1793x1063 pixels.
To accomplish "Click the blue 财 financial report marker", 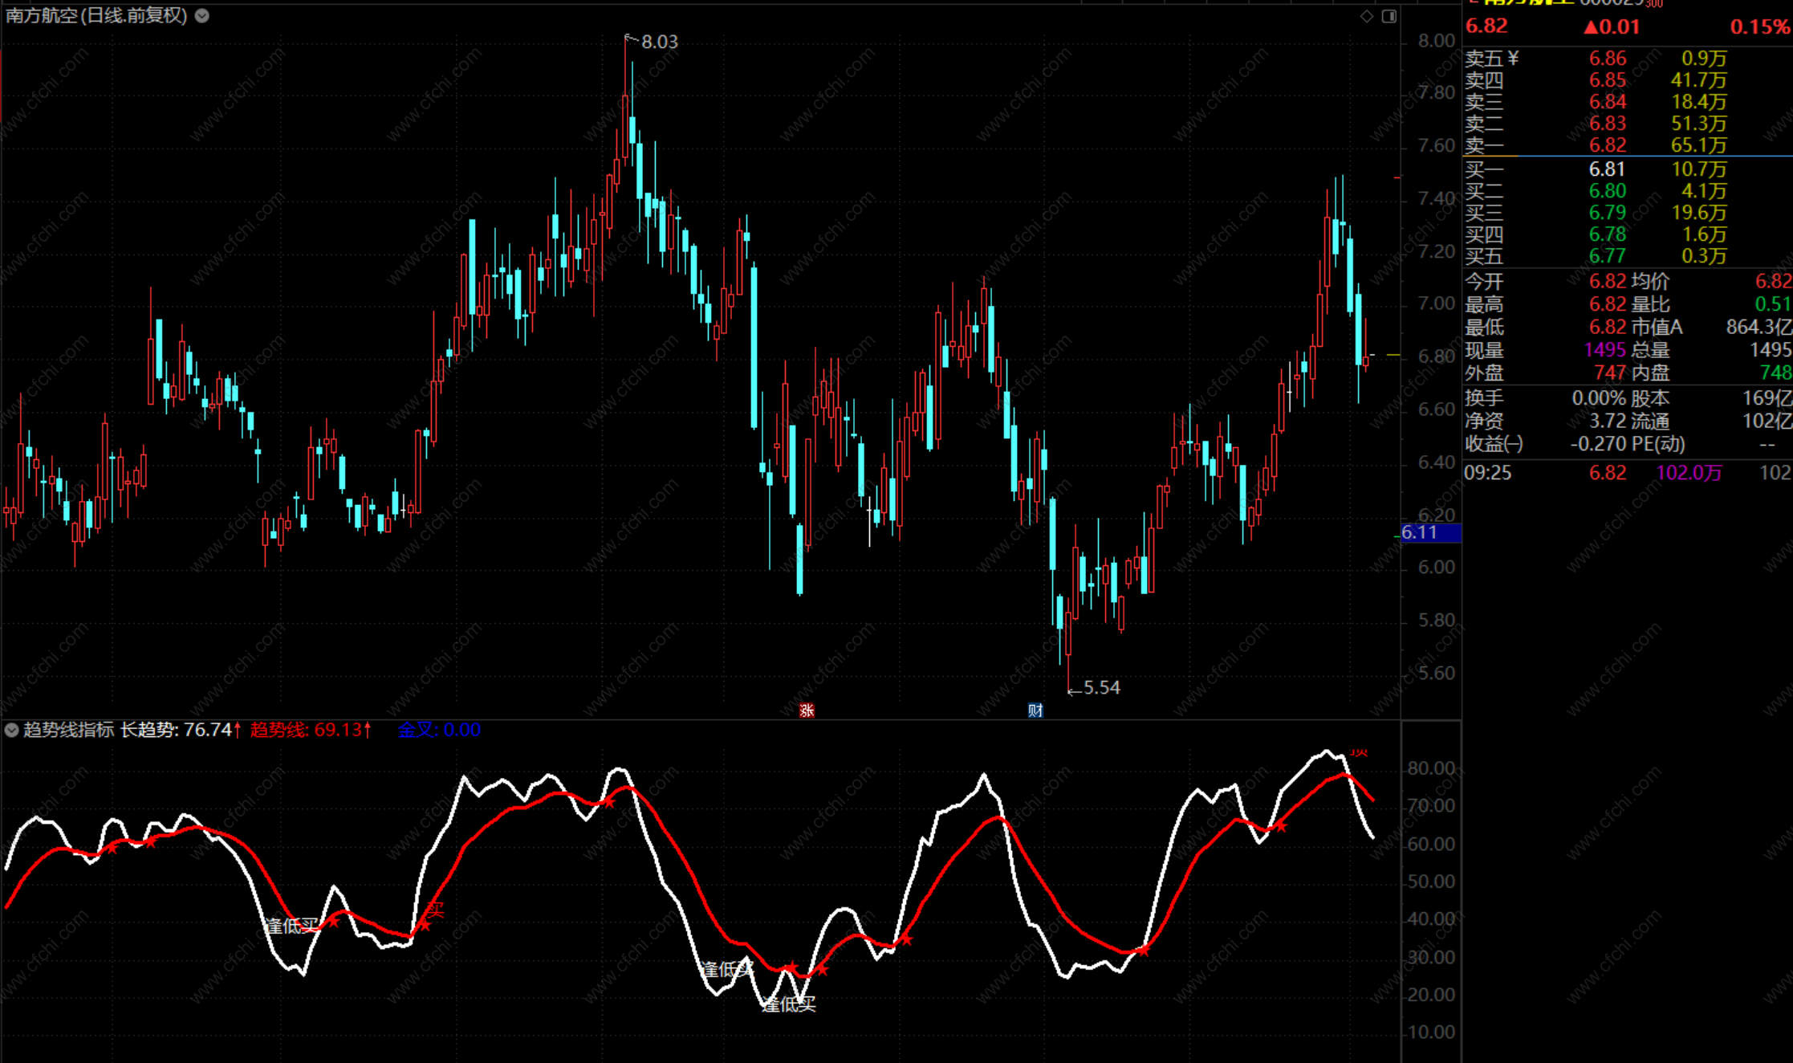I will point(1035,711).
